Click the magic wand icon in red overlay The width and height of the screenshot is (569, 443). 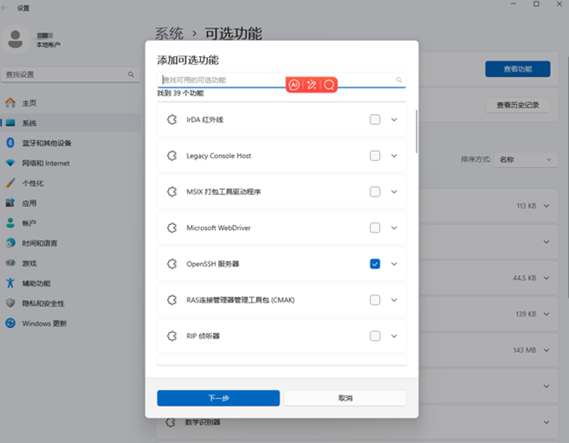tap(312, 85)
